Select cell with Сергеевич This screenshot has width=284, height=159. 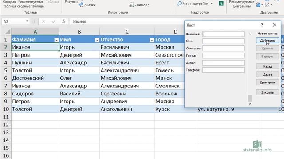click(127, 94)
